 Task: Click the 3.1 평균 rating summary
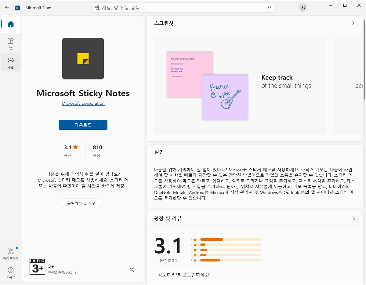(x=71, y=151)
